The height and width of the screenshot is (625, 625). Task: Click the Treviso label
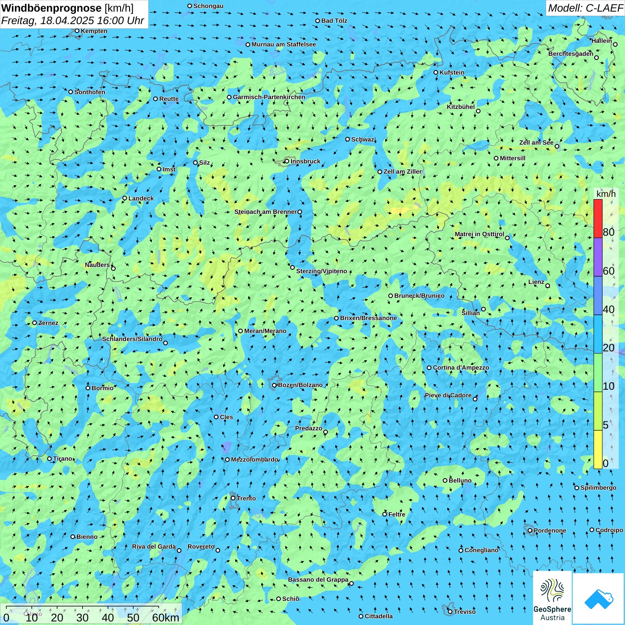[x=464, y=612]
